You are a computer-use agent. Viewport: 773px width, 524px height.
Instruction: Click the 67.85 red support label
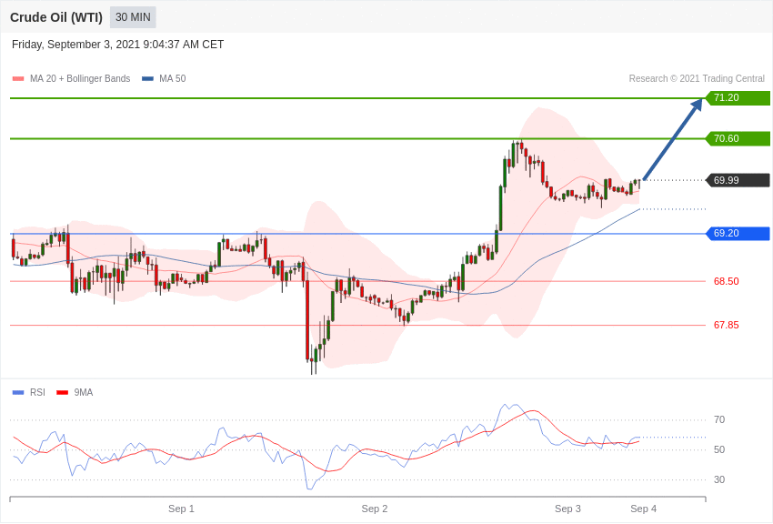click(x=726, y=325)
